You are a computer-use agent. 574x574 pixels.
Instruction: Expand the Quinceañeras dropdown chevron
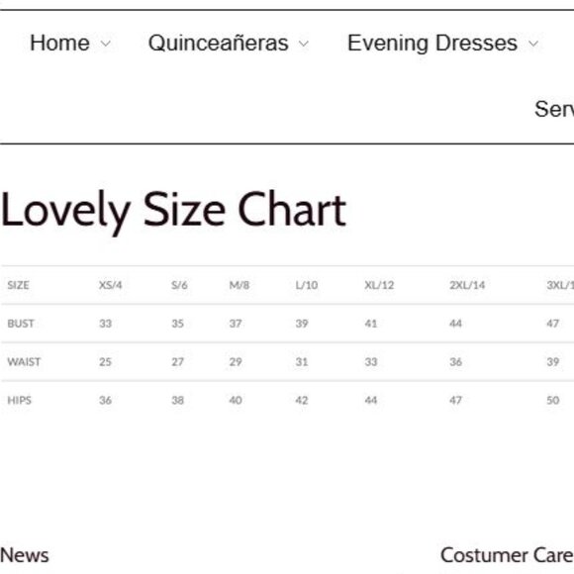pos(304,44)
